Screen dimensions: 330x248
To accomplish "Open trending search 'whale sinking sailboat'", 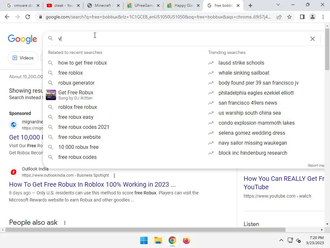I will (244, 73).
